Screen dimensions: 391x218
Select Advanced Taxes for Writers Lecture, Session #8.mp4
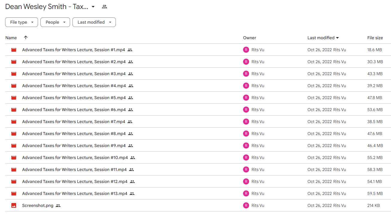(74, 134)
